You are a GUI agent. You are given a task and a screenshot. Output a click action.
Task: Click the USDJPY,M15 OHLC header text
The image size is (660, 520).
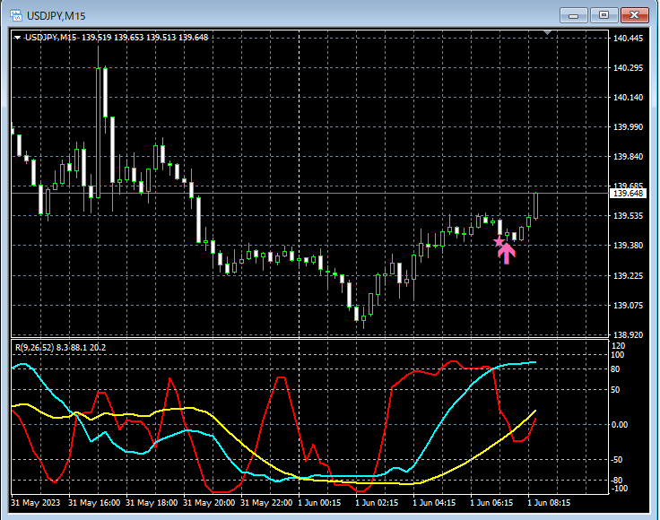pos(117,38)
